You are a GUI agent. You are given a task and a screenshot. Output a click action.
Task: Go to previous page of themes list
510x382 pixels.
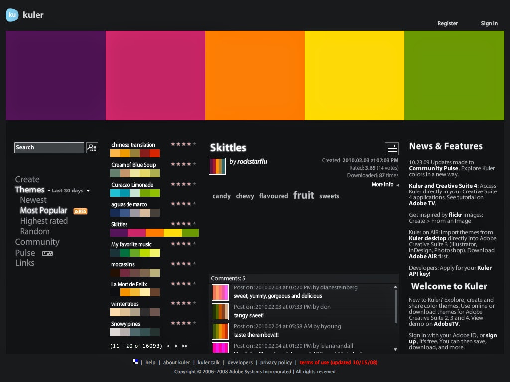[x=168, y=346]
